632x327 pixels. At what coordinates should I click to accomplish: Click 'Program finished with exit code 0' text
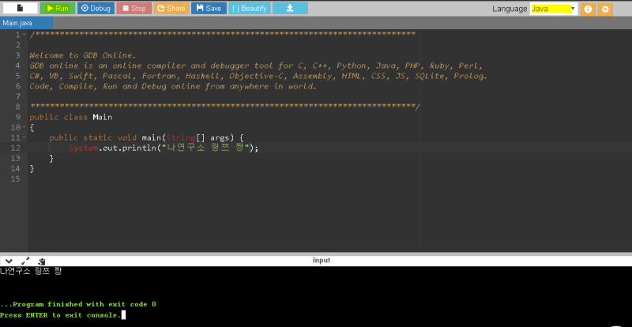pos(77,304)
